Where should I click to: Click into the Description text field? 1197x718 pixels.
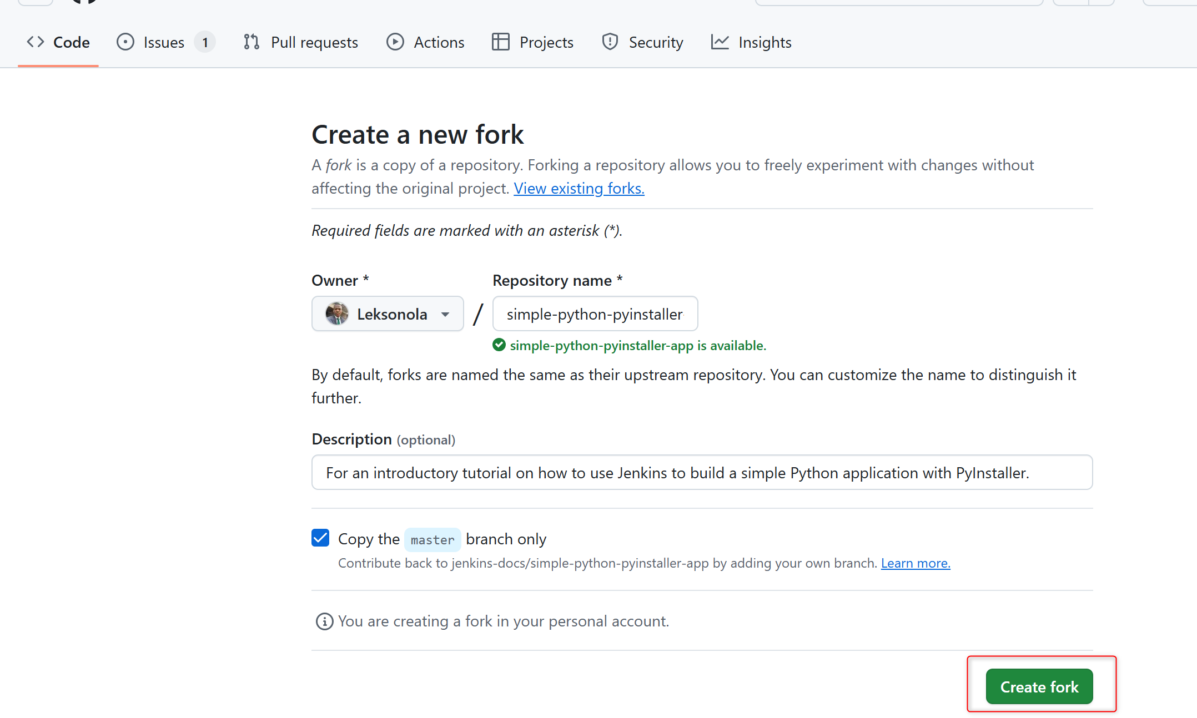(702, 473)
